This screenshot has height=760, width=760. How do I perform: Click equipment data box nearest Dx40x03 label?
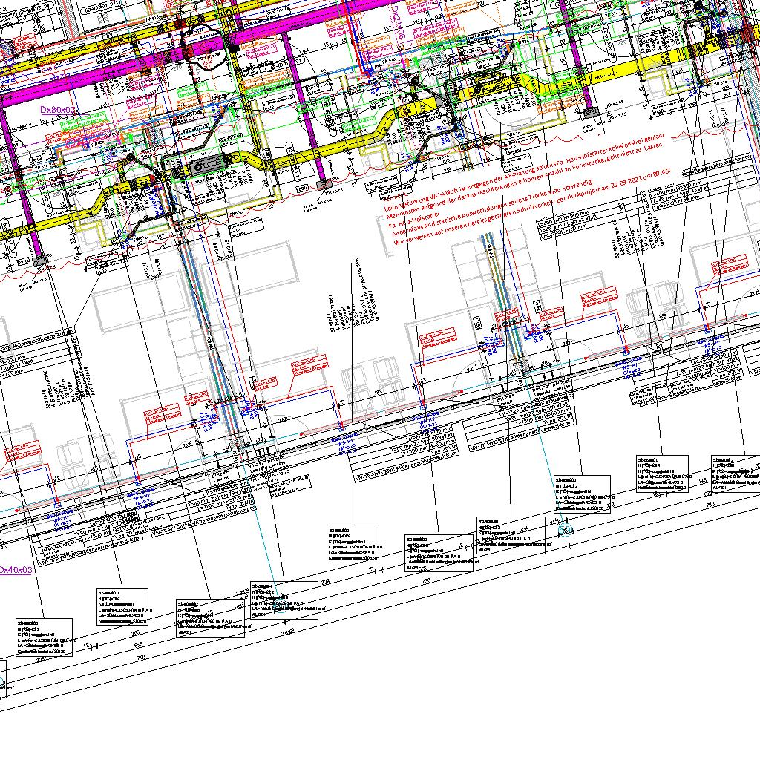coord(45,637)
